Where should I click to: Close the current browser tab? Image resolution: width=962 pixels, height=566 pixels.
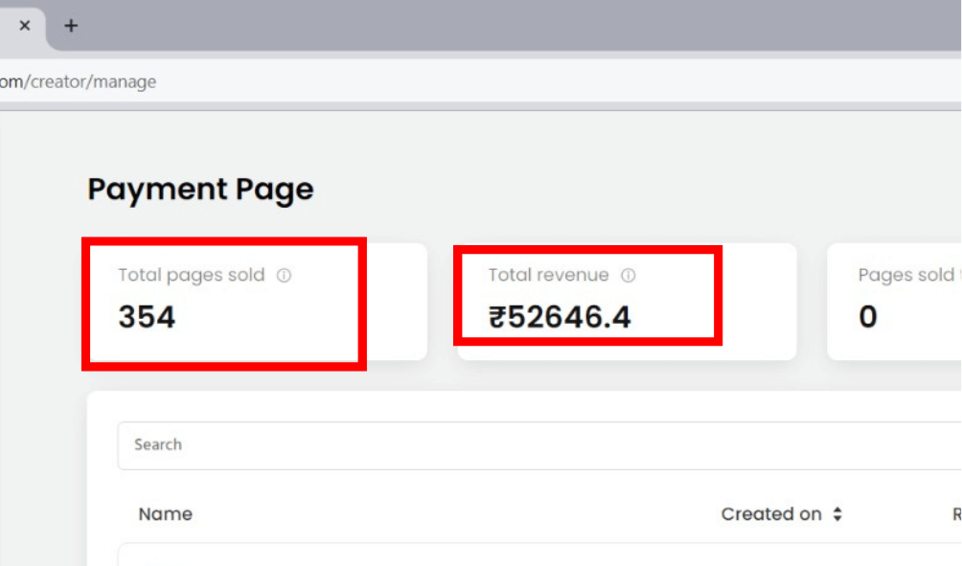tap(25, 26)
